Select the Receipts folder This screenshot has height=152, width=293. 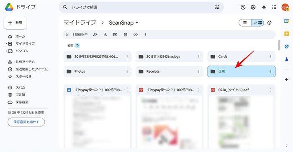pos(170,71)
